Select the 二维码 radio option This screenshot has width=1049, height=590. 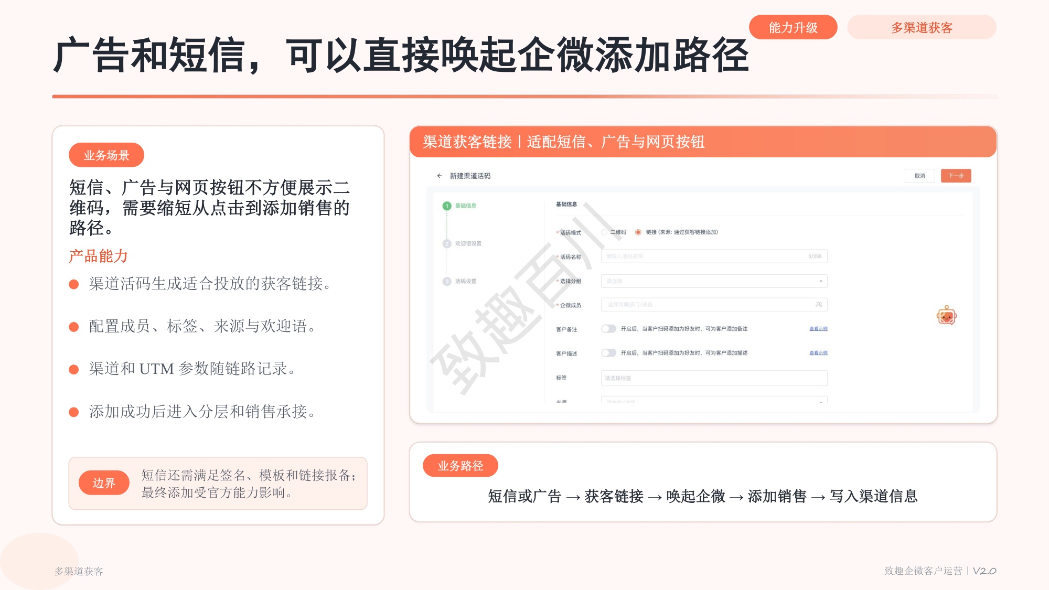tap(605, 232)
